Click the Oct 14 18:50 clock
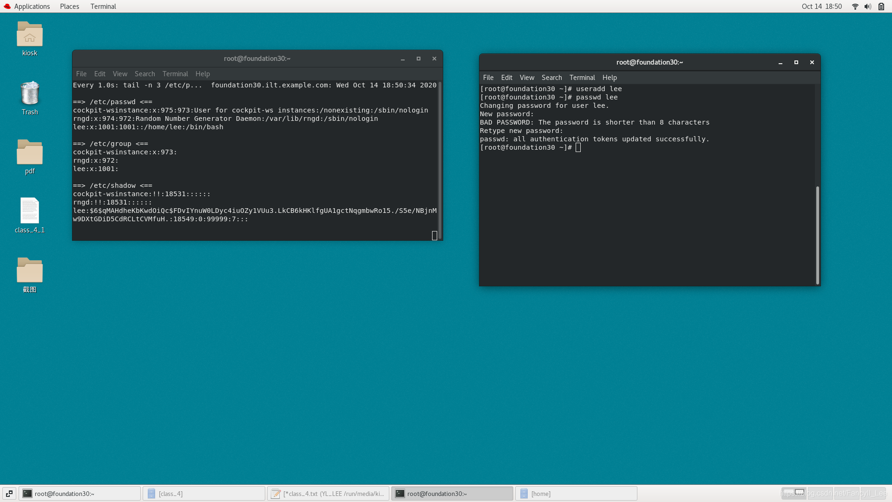892x502 pixels. 821,7
